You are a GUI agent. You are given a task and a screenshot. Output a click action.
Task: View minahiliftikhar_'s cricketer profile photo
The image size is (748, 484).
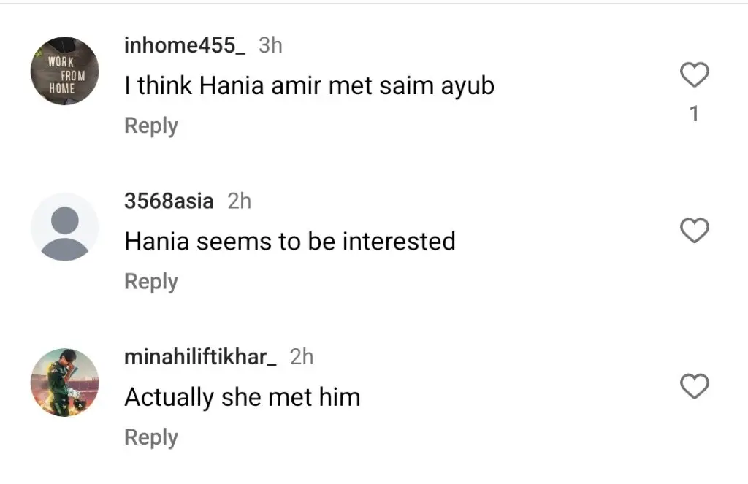point(64,383)
